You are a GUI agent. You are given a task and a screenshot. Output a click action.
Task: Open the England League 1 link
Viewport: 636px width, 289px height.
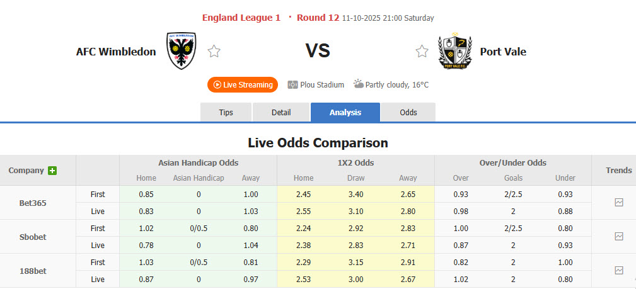pos(241,18)
